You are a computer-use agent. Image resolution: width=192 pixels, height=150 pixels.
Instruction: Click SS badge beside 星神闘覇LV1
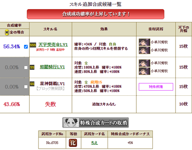coord(32,84)
